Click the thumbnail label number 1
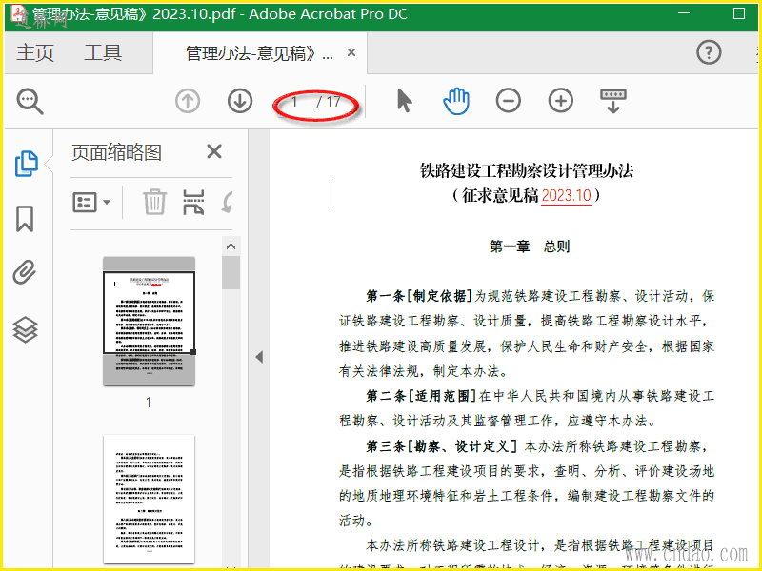The image size is (762, 571). click(x=149, y=402)
